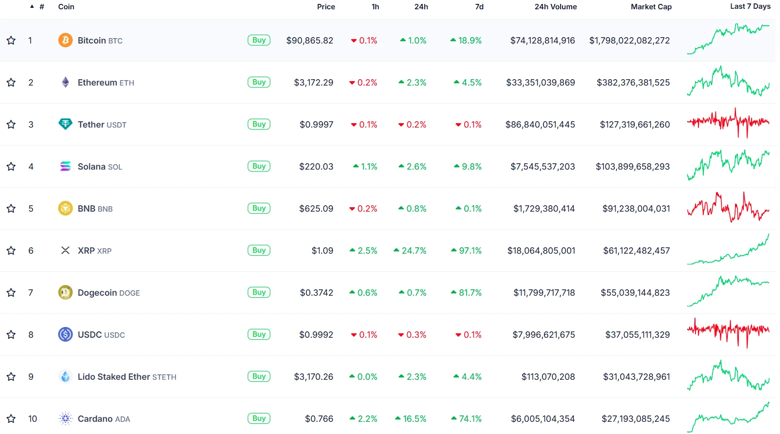Click the Cardano logo icon
Viewport: 780px width, 434px height.
coord(65,418)
